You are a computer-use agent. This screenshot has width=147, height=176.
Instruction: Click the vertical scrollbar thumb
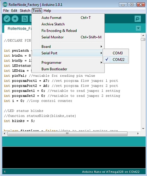pyautogui.click(x=143, y=39)
